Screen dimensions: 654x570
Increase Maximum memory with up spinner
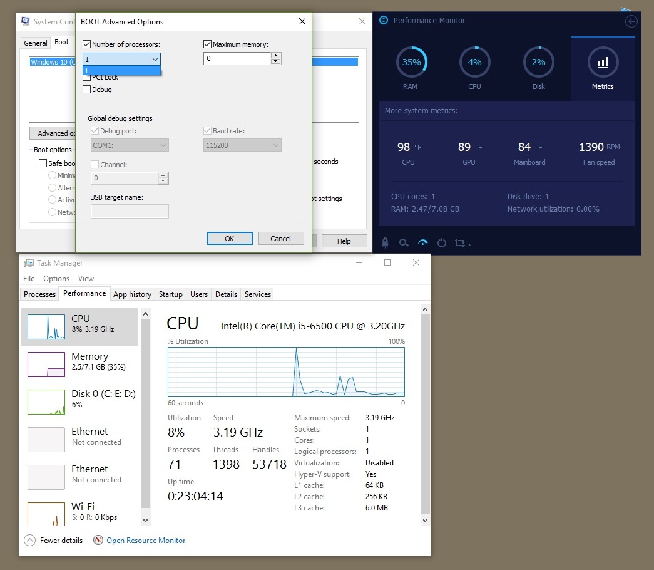tap(275, 56)
